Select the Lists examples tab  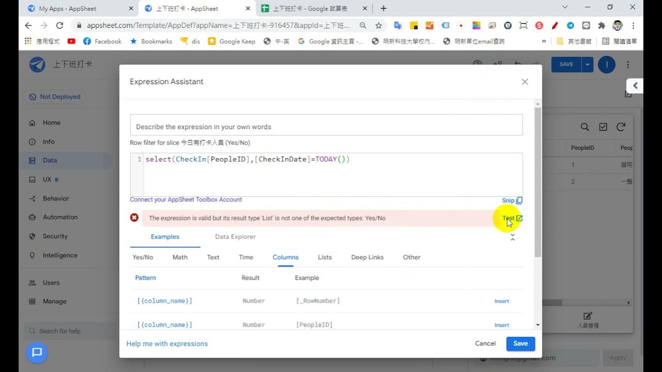[x=325, y=257]
